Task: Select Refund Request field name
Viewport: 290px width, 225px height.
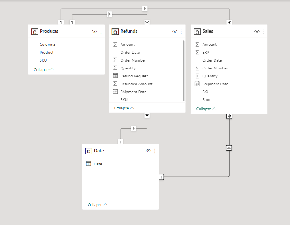Action: click(x=134, y=76)
